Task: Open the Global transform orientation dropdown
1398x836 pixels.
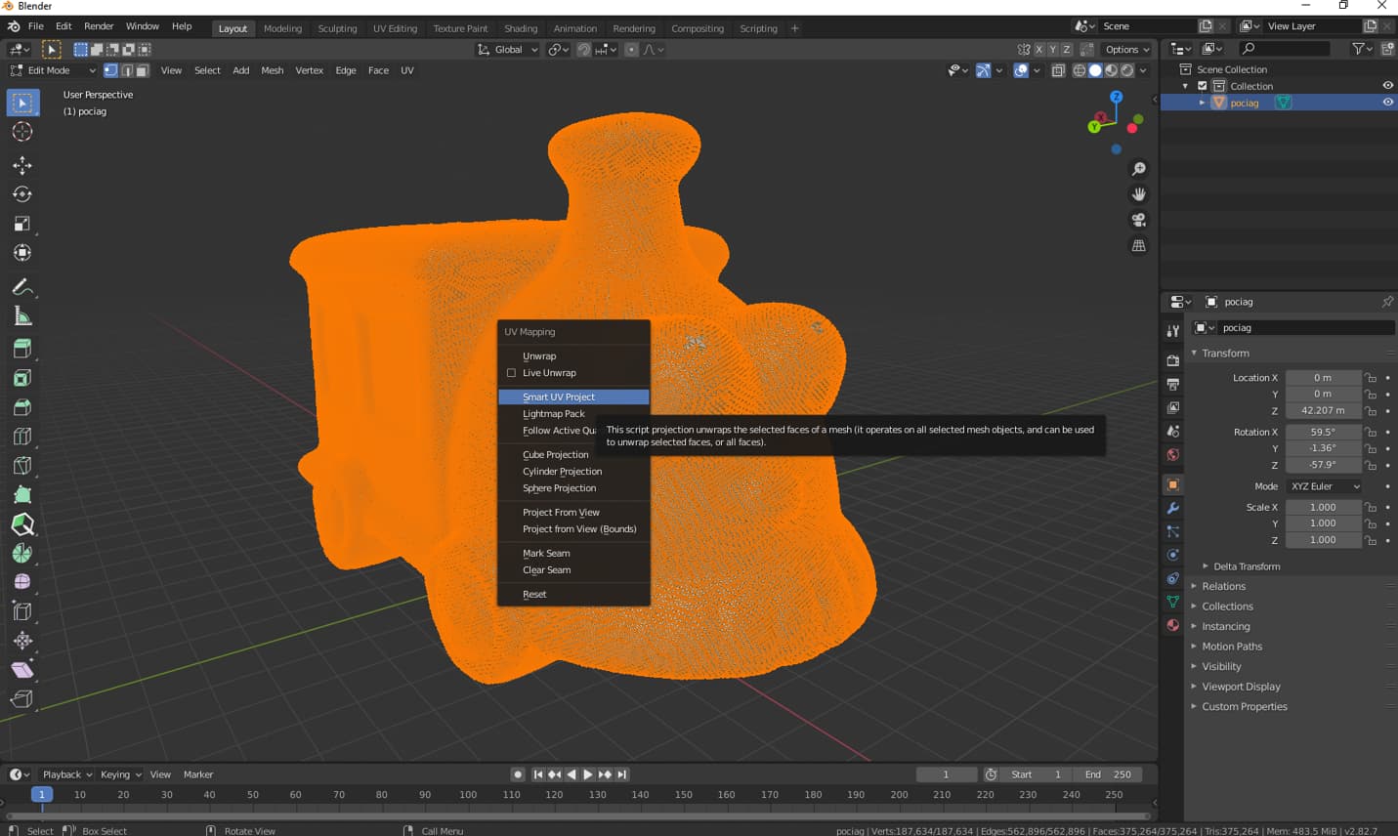Action: pyautogui.click(x=507, y=50)
